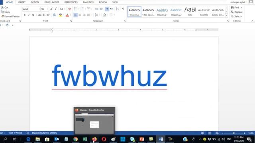Toggle Underline formatting
Image resolution: width=255 pixels, height=143 pixels.
[33, 15]
